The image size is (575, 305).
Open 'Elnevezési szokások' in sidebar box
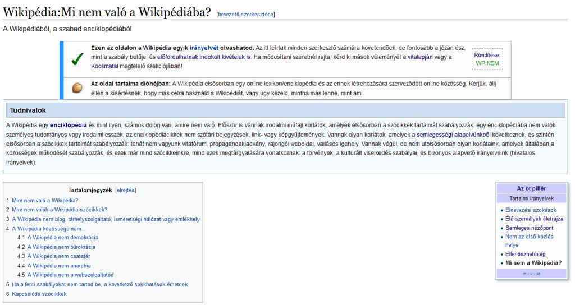[531, 210]
